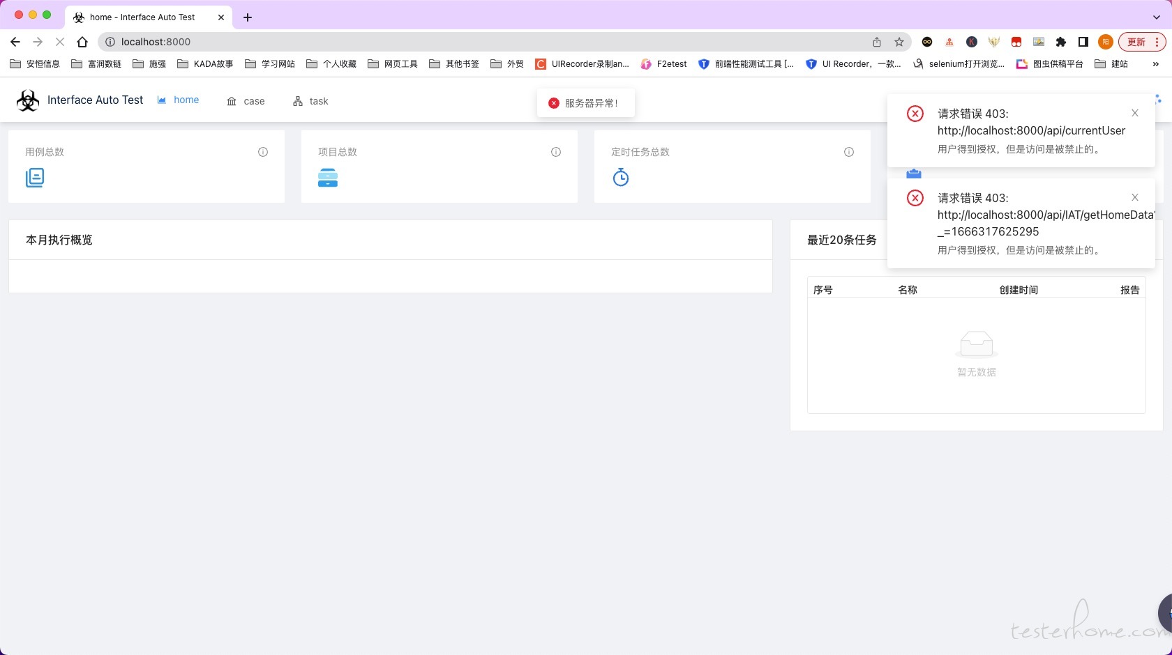Image resolution: width=1172 pixels, height=655 pixels.
Task: Click the 用例总数 document icon
Action: point(35,178)
